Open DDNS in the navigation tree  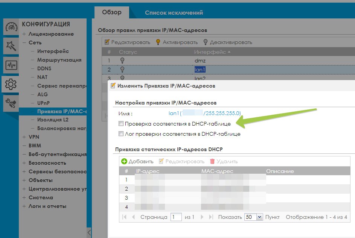(x=44, y=68)
